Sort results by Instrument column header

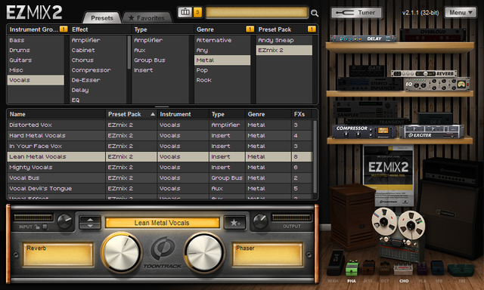[x=183, y=114]
